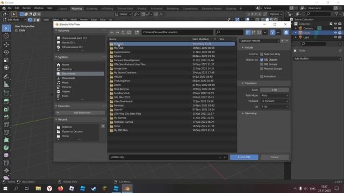
Task: Select the Select Box tool in toolbar
Action: pos(6,28)
